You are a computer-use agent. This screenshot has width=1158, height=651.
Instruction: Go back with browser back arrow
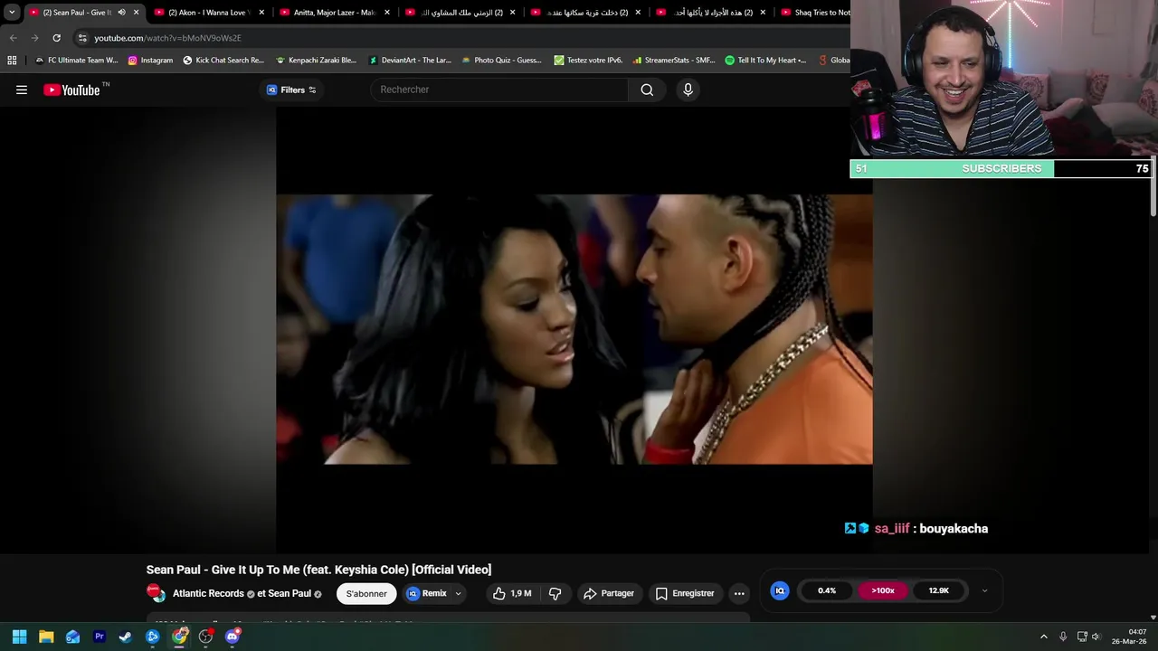pyautogui.click(x=13, y=38)
